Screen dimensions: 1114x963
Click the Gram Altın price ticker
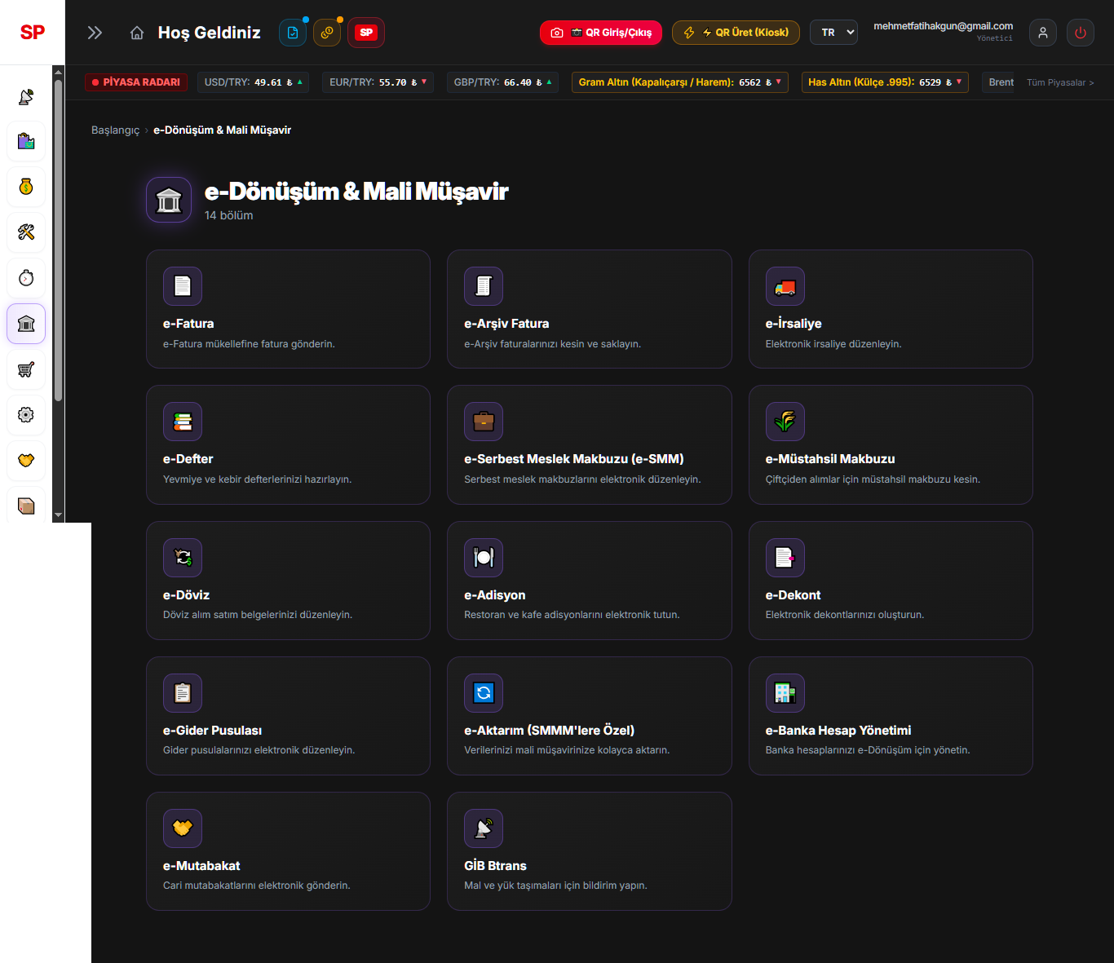coord(680,82)
